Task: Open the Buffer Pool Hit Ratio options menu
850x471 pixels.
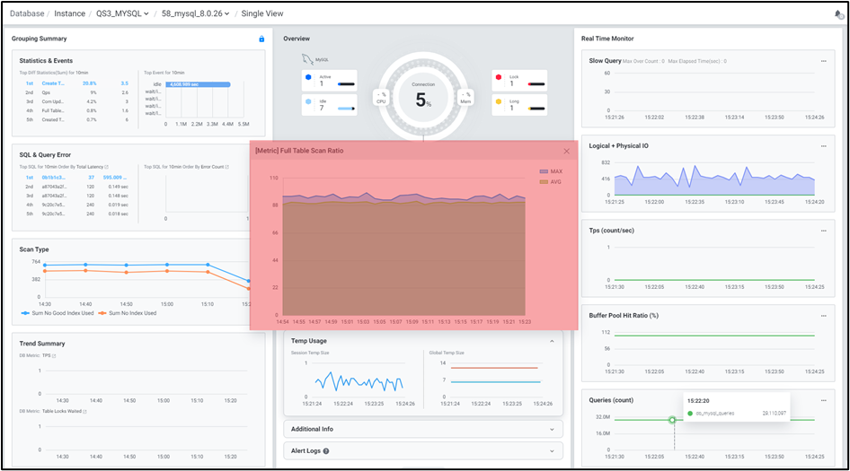Action: 823,316
